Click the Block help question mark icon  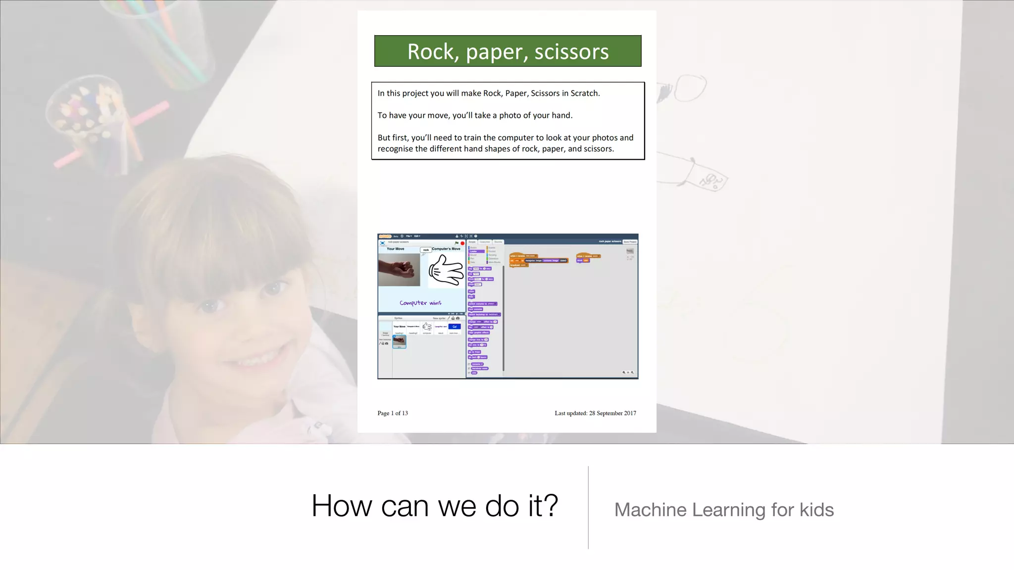tap(476, 236)
